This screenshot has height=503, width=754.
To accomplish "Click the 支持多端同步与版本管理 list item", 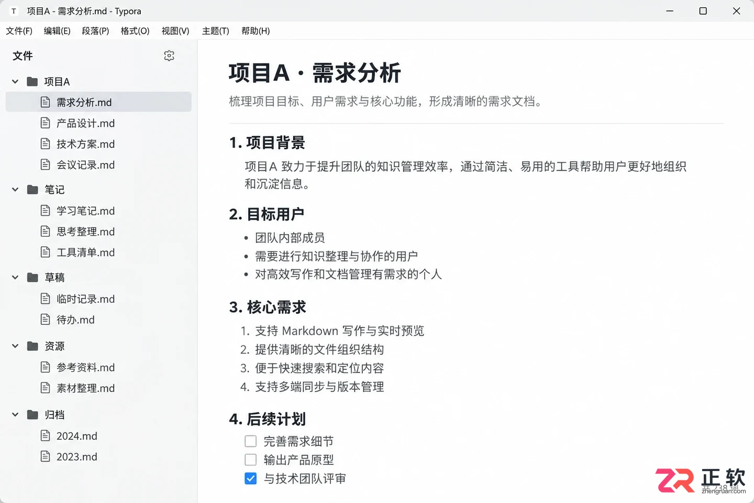I will pyautogui.click(x=319, y=387).
